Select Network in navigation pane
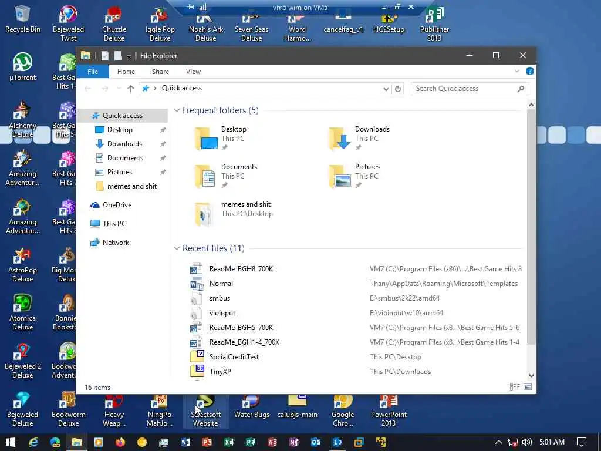Viewport: 601px width, 451px height. pos(116,243)
